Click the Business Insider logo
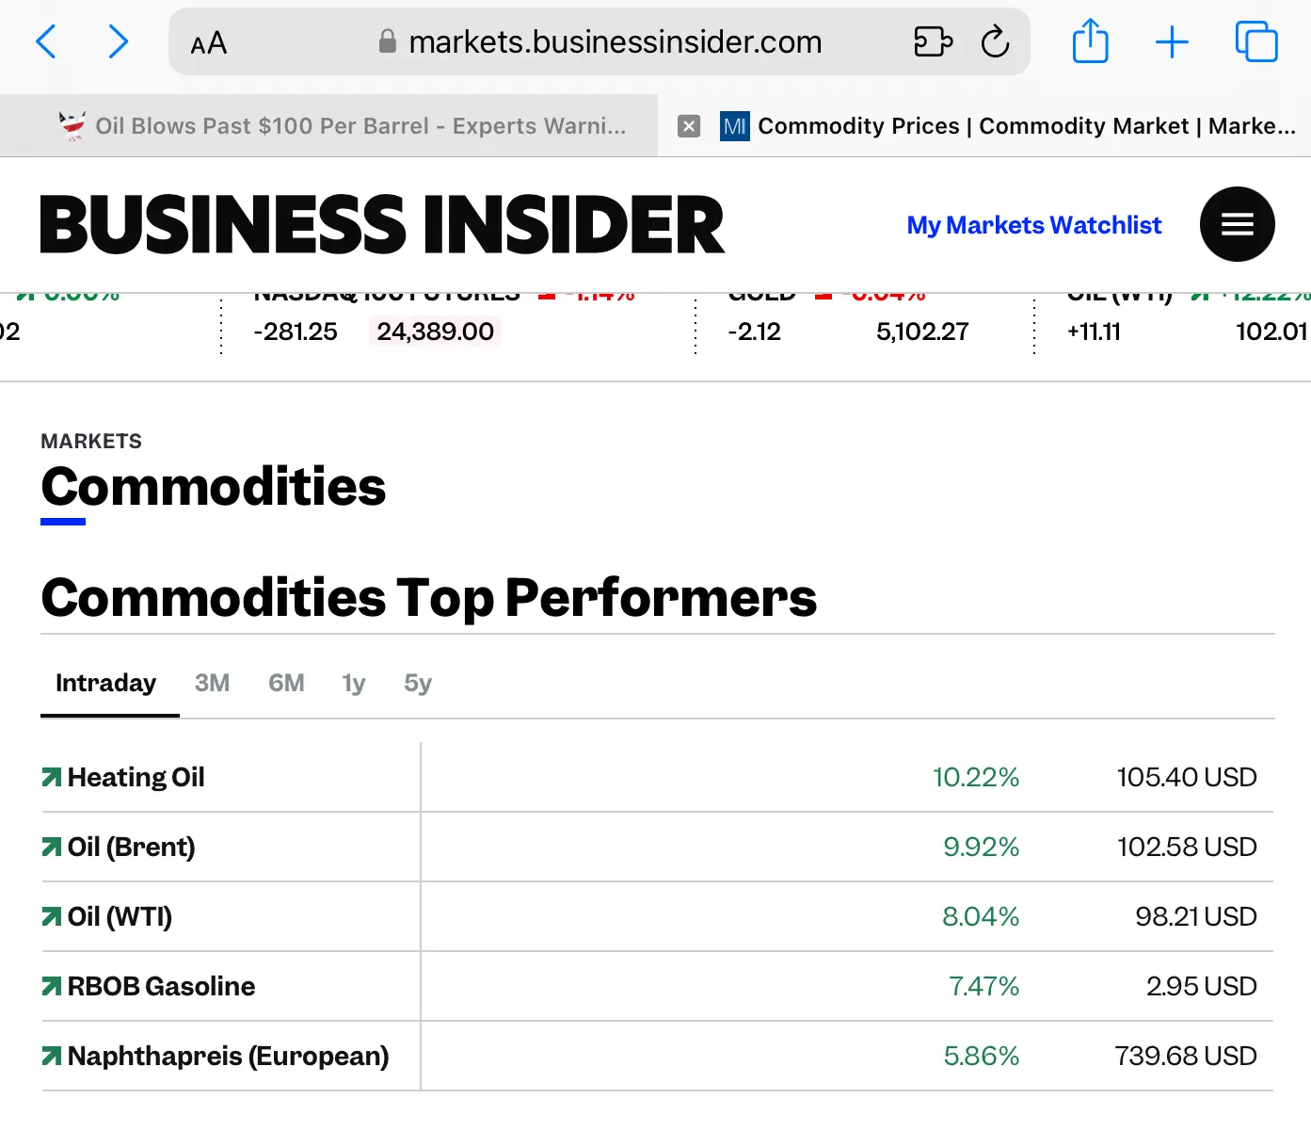Screen dimensions: 1311x1131 [x=382, y=225]
